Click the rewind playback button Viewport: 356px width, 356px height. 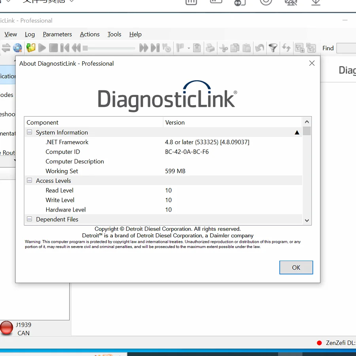(76, 48)
